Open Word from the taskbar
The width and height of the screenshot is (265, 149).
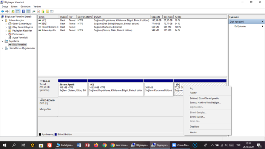79,145
